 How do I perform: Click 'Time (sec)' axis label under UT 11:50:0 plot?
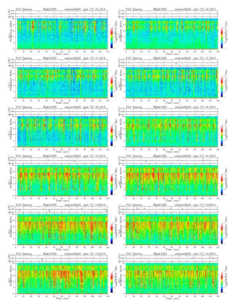pyautogui.click(x=172, y=298)
